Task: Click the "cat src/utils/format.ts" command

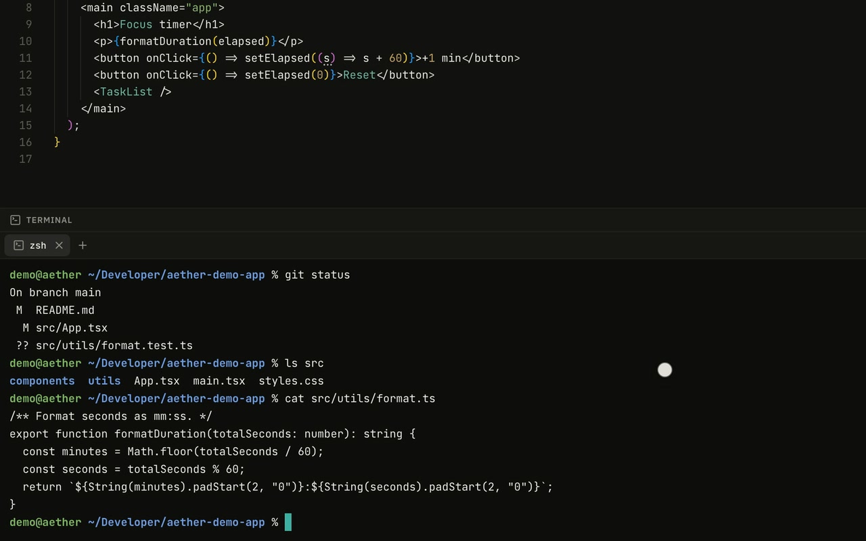Action: pos(360,399)
